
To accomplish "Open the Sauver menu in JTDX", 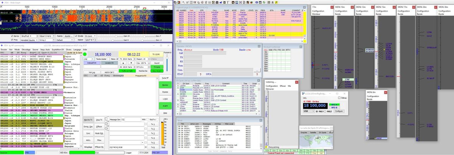I will tap(35, 50).
